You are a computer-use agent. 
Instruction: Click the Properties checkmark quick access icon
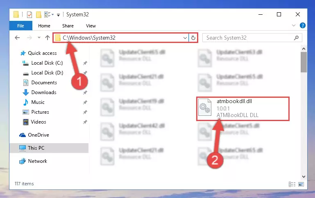(29, 14)
